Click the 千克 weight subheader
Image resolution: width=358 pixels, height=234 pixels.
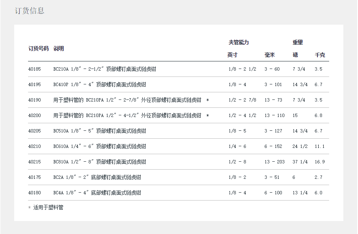pyautogui.click(x=320, y=55)
